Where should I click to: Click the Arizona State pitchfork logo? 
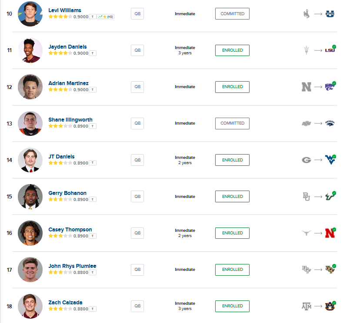(x=306, y=50)
